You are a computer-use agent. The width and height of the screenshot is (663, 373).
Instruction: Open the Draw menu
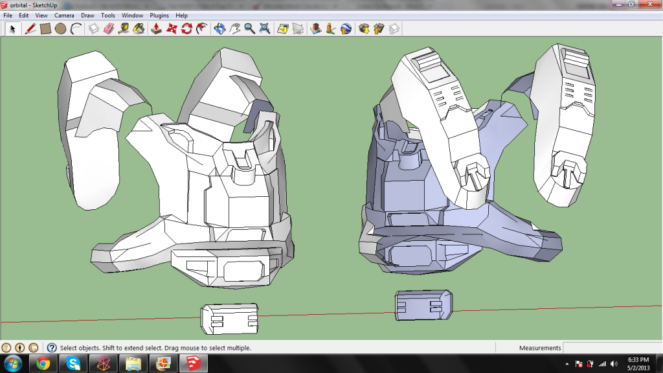(87, 15)
